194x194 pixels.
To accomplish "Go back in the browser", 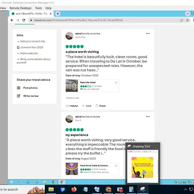I will (12, 20).
